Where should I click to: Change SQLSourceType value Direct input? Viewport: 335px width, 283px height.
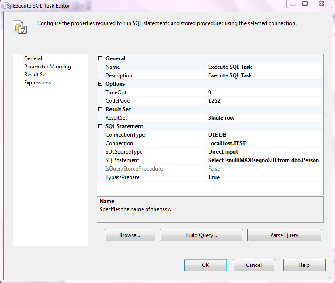pos(265,152)
